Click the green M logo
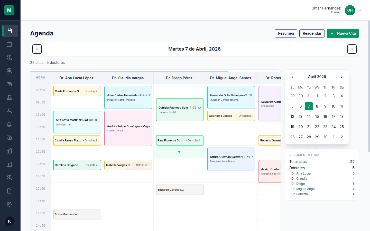The width and height of the screenshot is (370, 231). click(9, 10)
